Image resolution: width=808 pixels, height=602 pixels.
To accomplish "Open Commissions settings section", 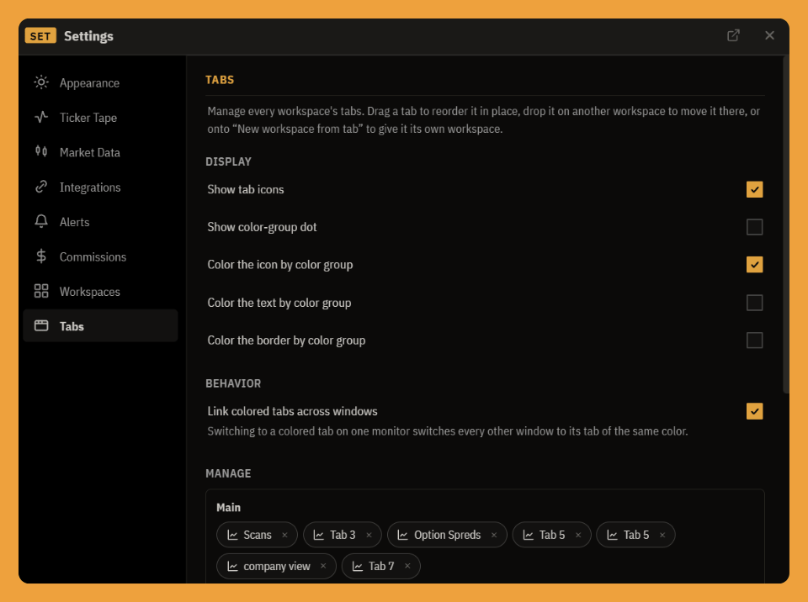I will (x=100, y=256).
